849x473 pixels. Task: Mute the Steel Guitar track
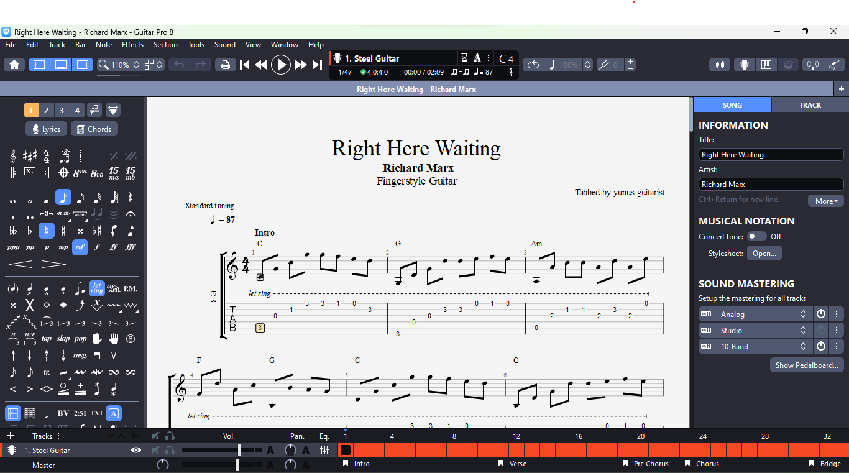coord(155,450)
